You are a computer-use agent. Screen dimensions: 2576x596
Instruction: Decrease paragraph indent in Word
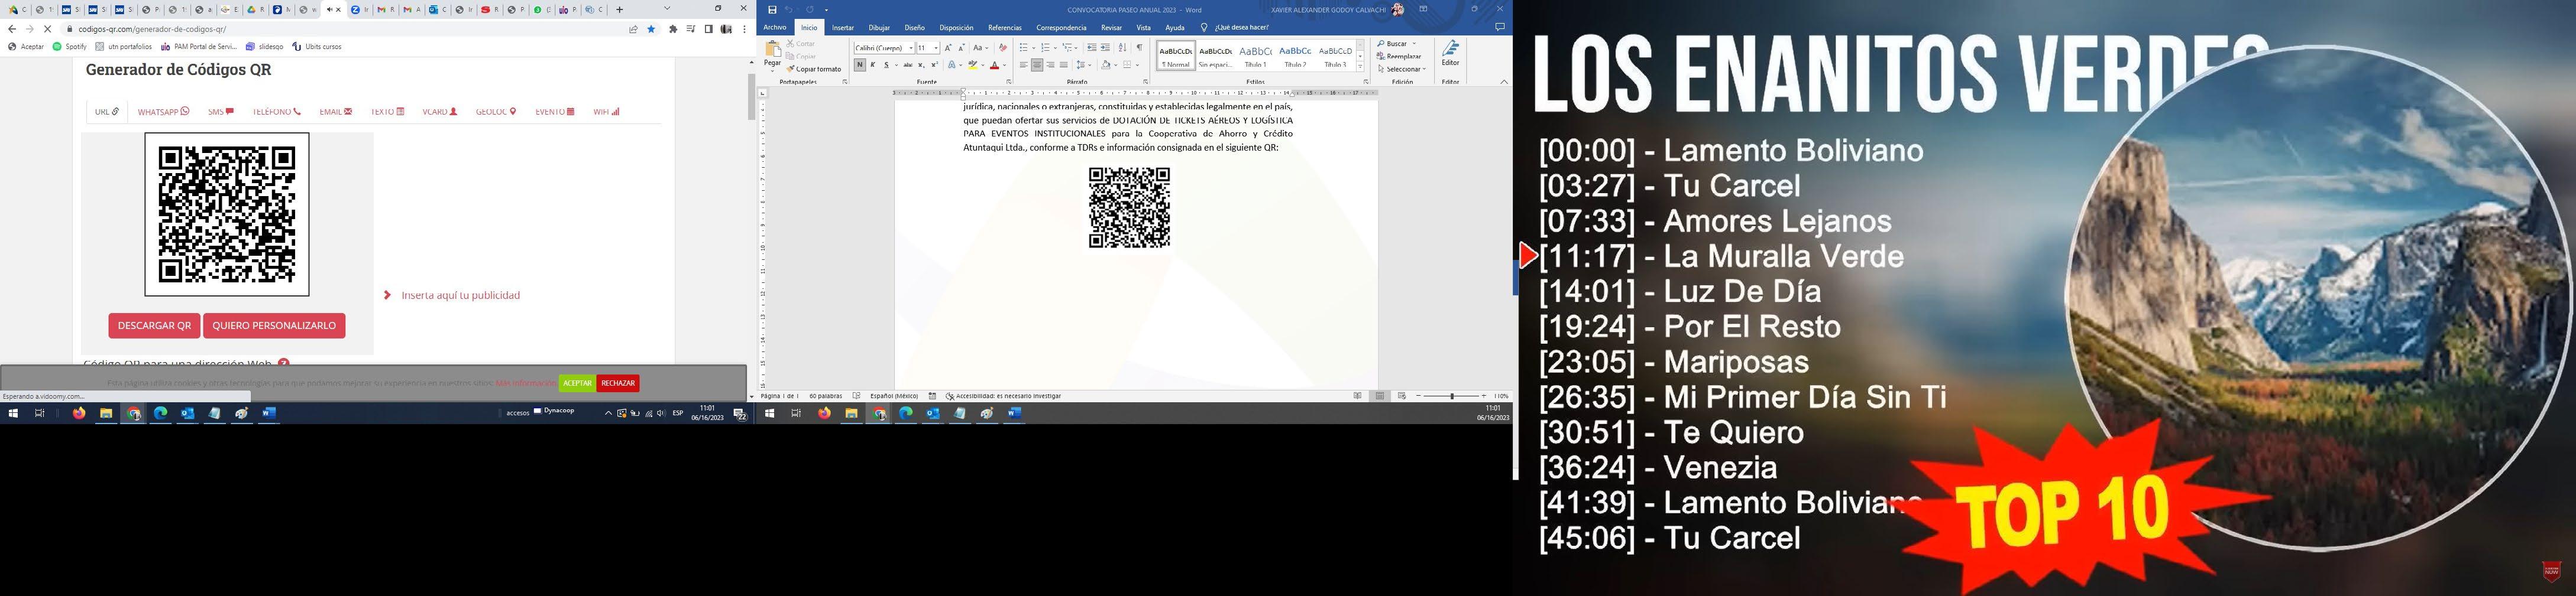tap(1091, 48)
